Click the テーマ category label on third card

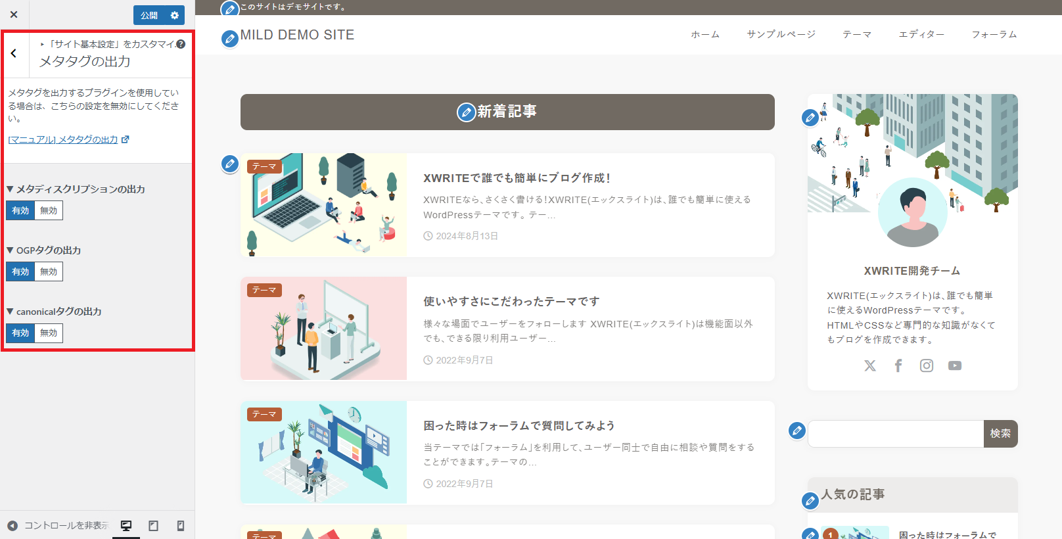point(265,414)
